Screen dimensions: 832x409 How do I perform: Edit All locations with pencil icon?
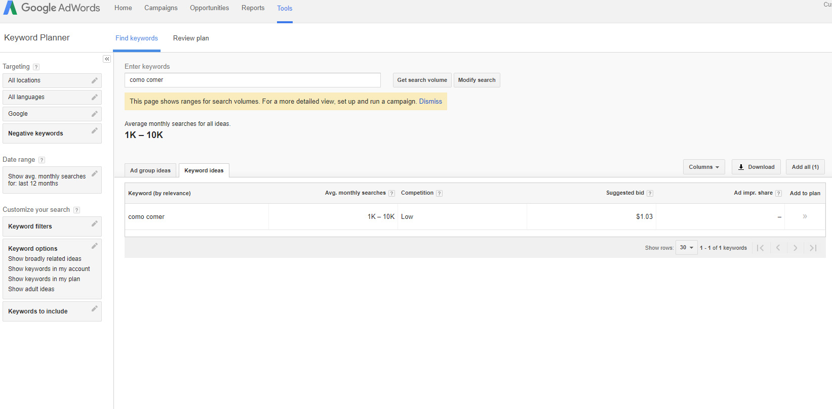pos(94,80)
